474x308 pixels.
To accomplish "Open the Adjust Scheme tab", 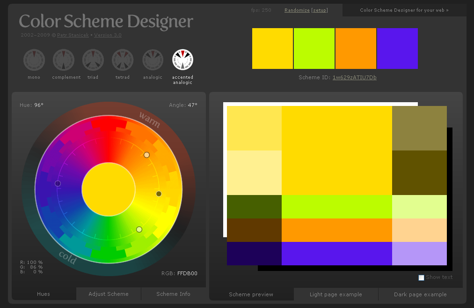I will point(109,294).
